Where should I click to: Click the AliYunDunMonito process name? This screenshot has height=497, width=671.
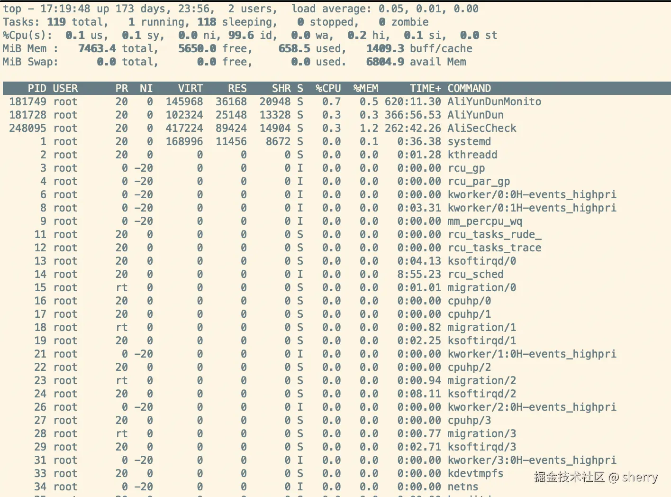tap(495, 101)
